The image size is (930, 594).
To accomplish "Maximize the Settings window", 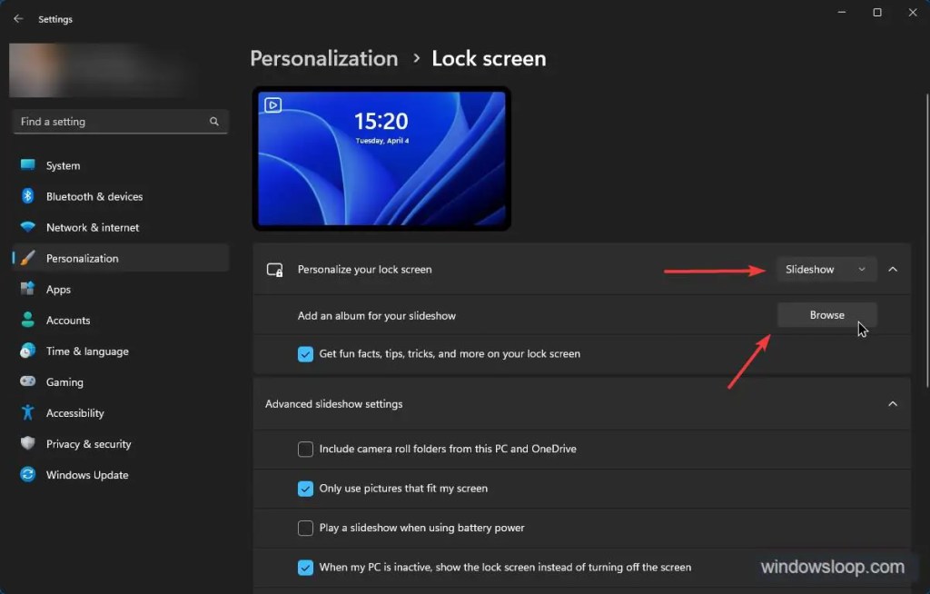I will 877,12.
